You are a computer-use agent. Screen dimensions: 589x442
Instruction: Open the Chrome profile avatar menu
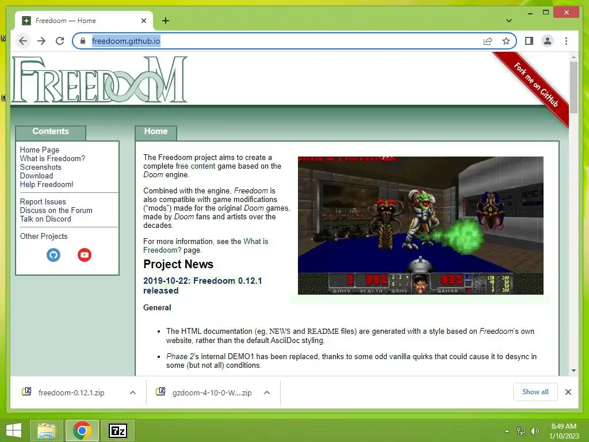[548, 41]
